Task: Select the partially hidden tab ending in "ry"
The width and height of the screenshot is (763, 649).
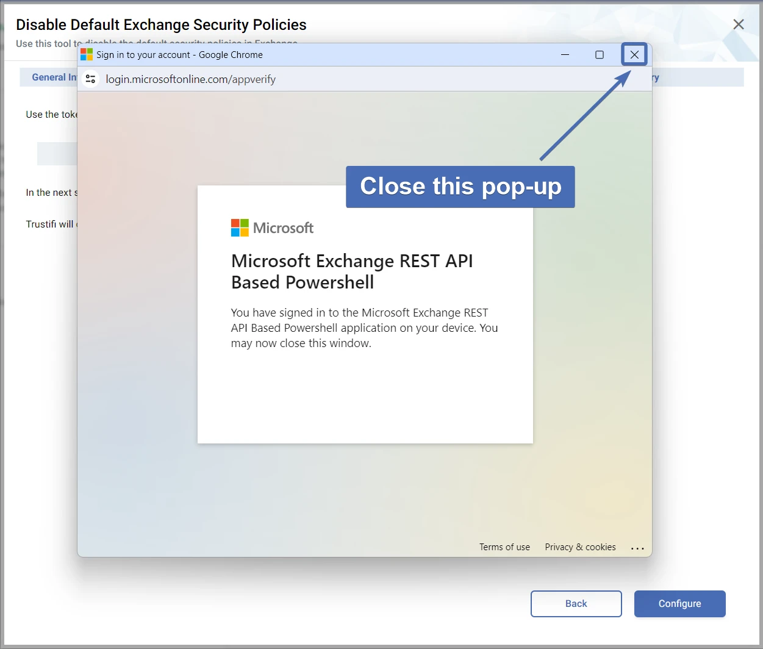Action: 655,77
